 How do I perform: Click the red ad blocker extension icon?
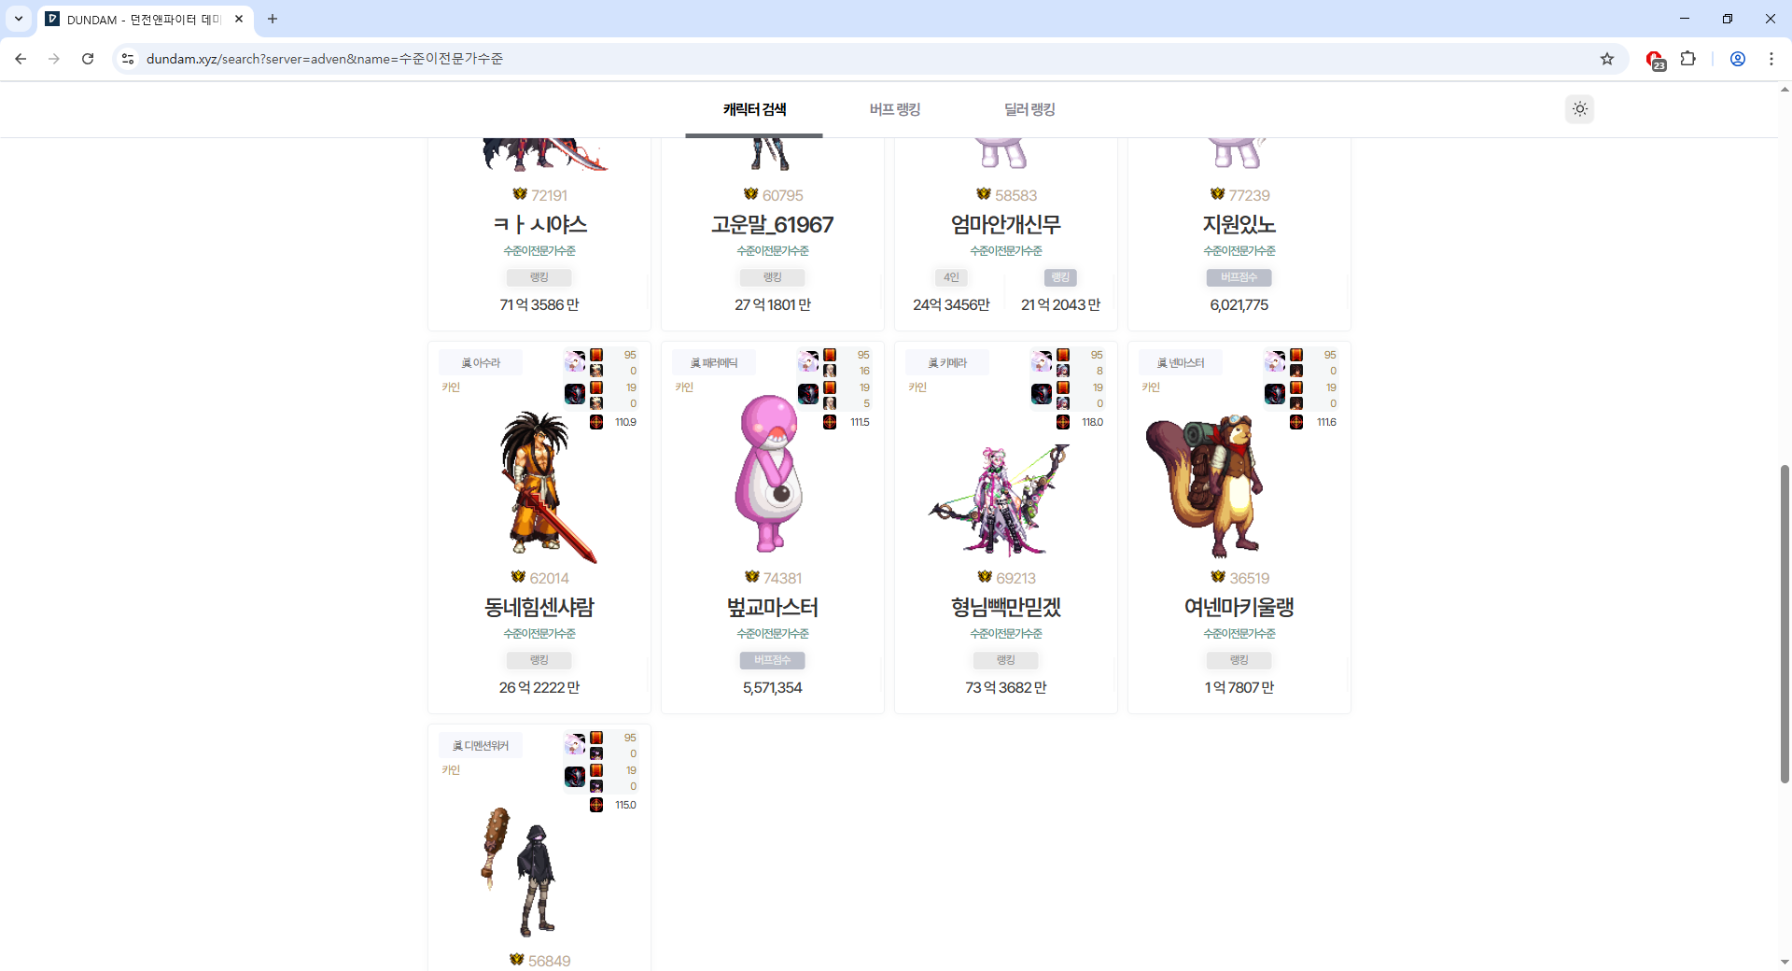1655,60
